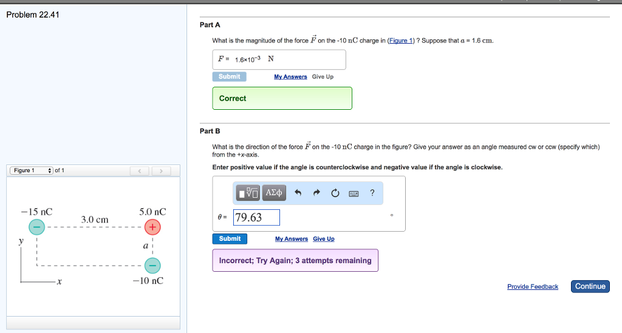Click the greyed Submit button in Part A

click(x=229, y=76)
